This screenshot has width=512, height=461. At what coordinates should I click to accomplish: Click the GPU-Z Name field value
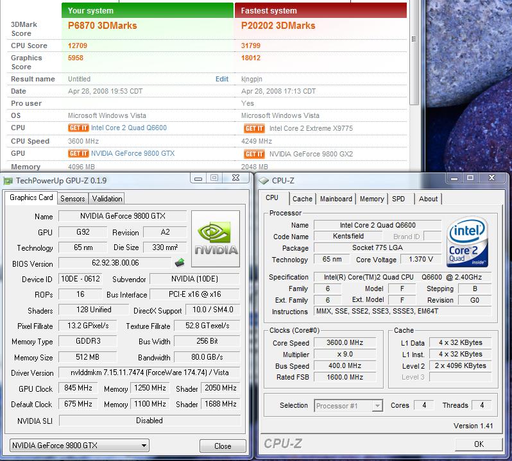123,216
